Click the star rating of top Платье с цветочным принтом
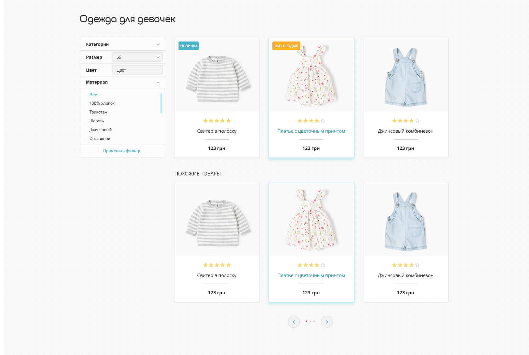Viewport: 529px width, 355px height. (311, 121)
